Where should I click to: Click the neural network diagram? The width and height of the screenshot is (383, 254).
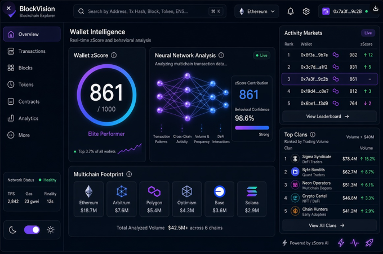[x=193, y=97]
